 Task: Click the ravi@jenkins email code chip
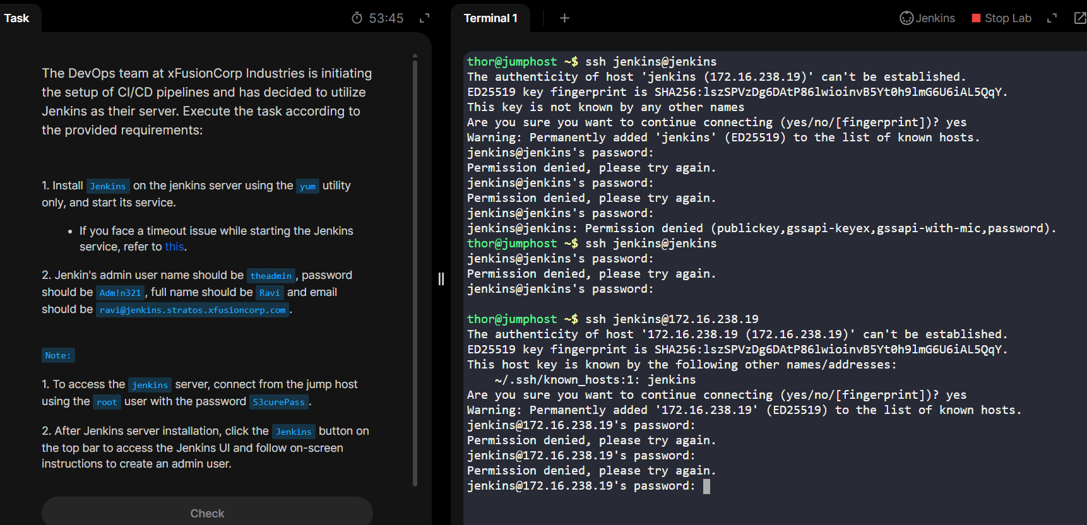pos(193,310)
